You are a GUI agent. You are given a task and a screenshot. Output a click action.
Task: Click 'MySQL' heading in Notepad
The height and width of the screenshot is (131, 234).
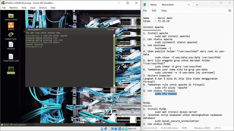147,103
